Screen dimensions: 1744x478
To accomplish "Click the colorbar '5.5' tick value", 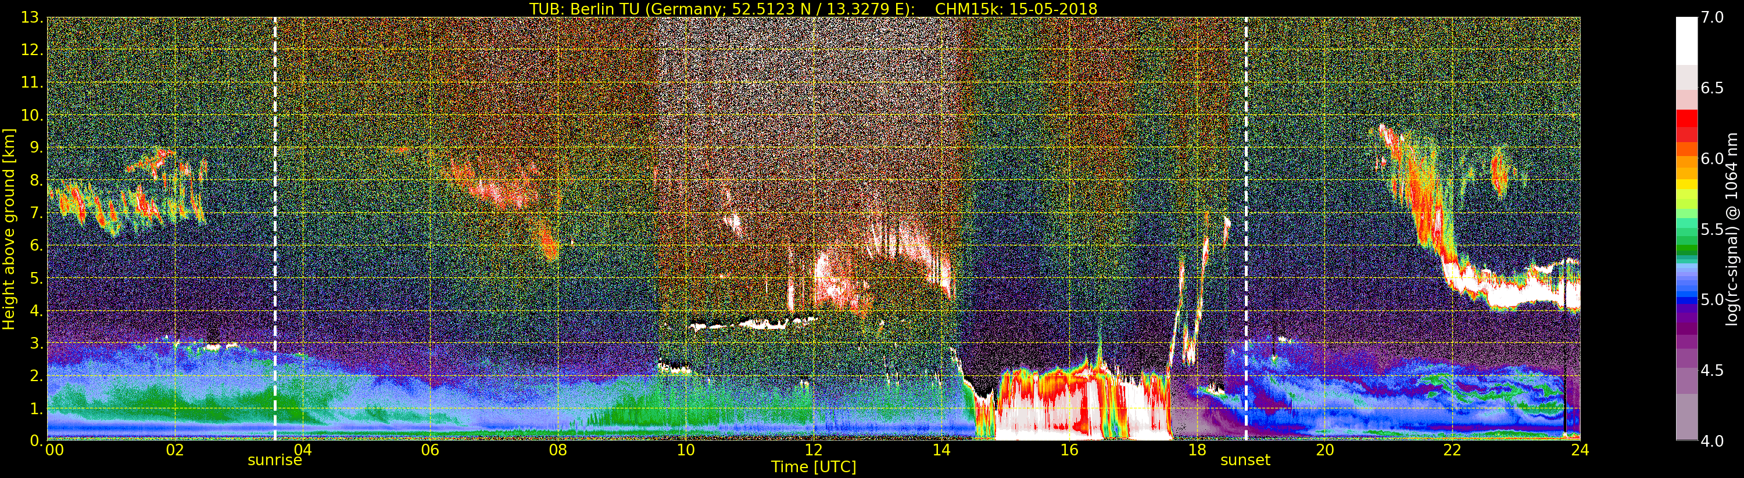I will (x=1711, y=229).
